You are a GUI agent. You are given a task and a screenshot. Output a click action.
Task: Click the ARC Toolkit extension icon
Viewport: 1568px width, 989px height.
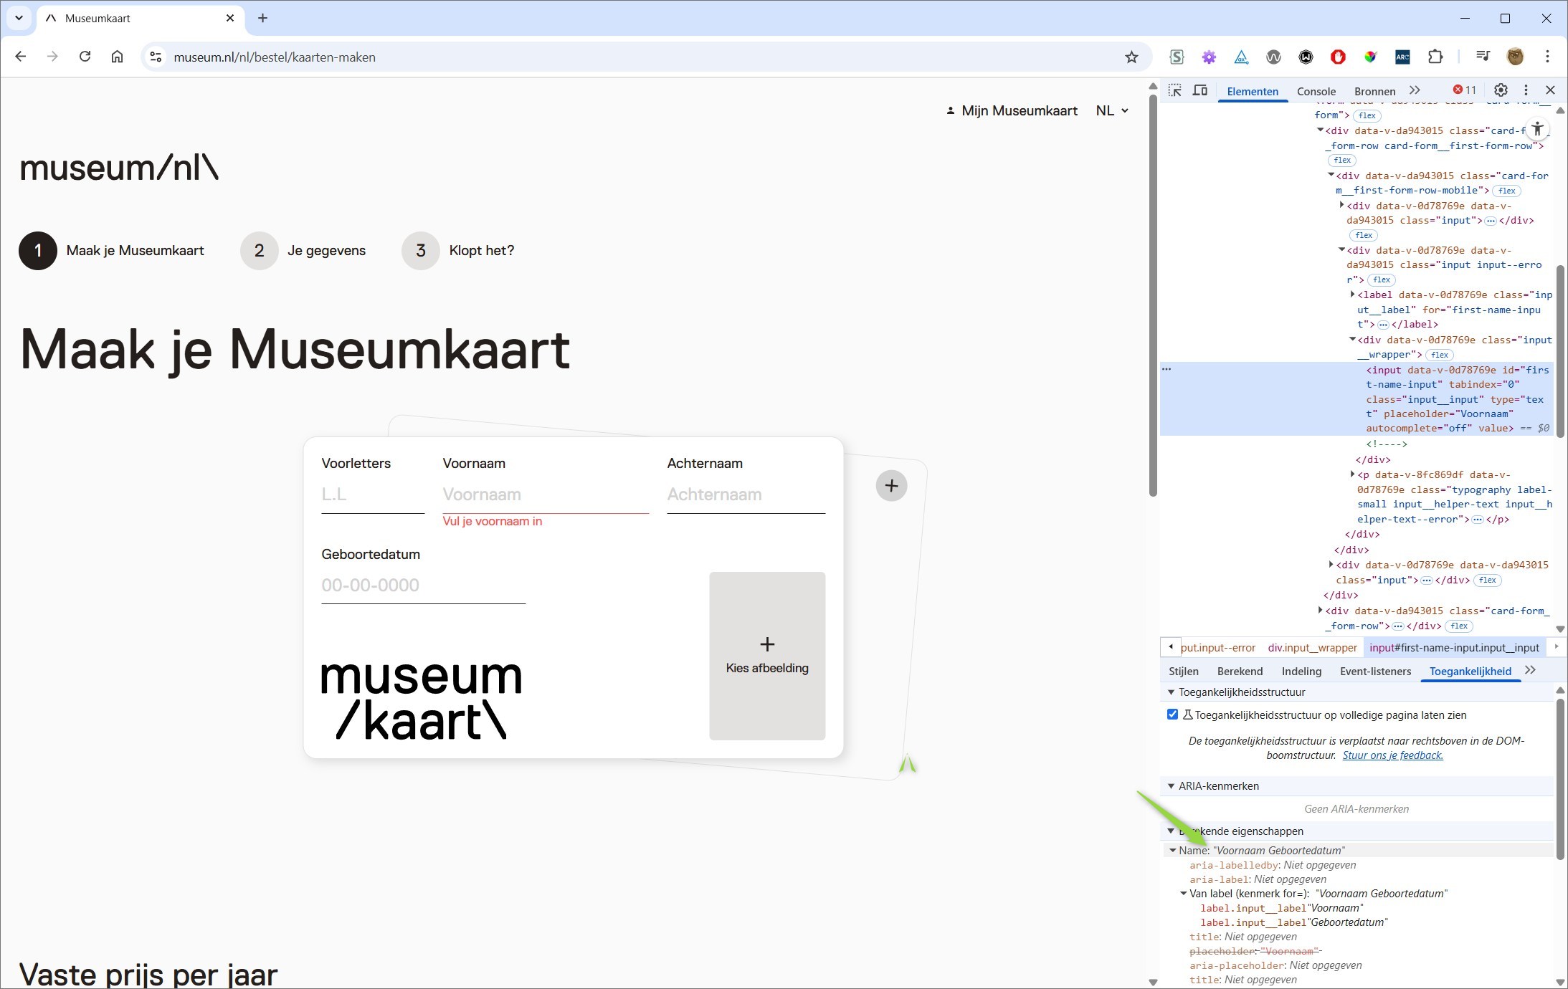(x=1402, y=57)
